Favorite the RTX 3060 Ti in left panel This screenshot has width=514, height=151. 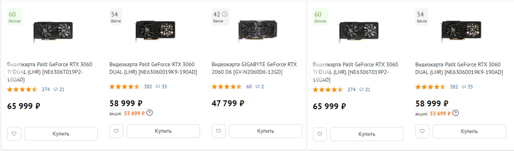click(14, 134)
